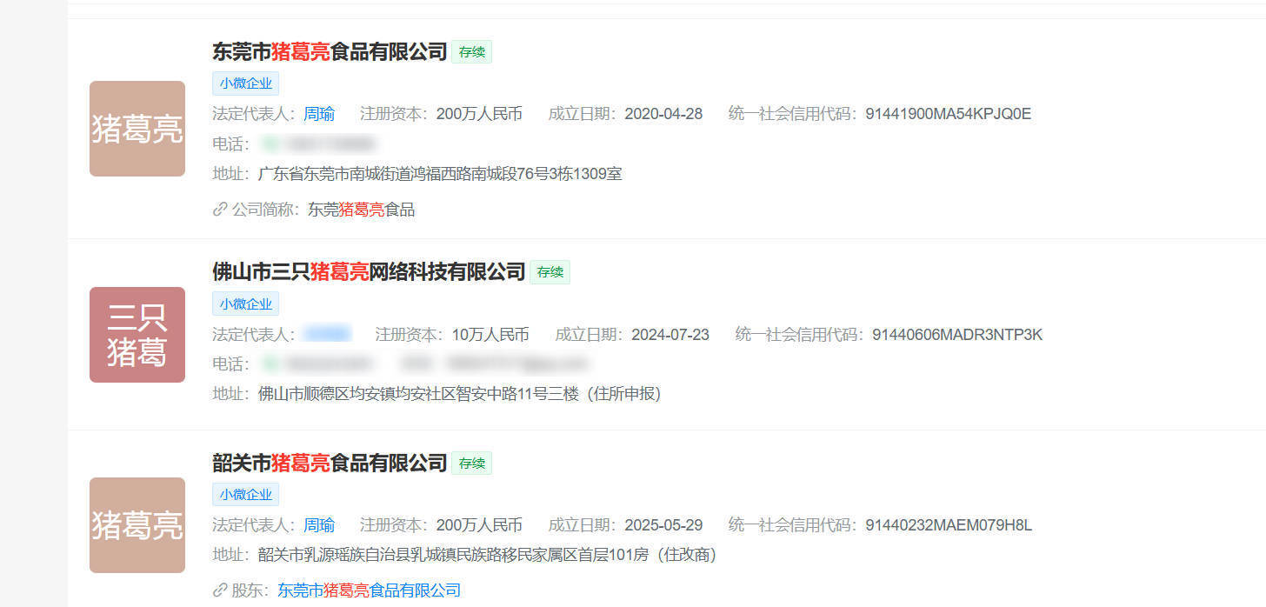
Task: Click the company abbreviation 东莞猪葛亮食品
Action: 361,210
